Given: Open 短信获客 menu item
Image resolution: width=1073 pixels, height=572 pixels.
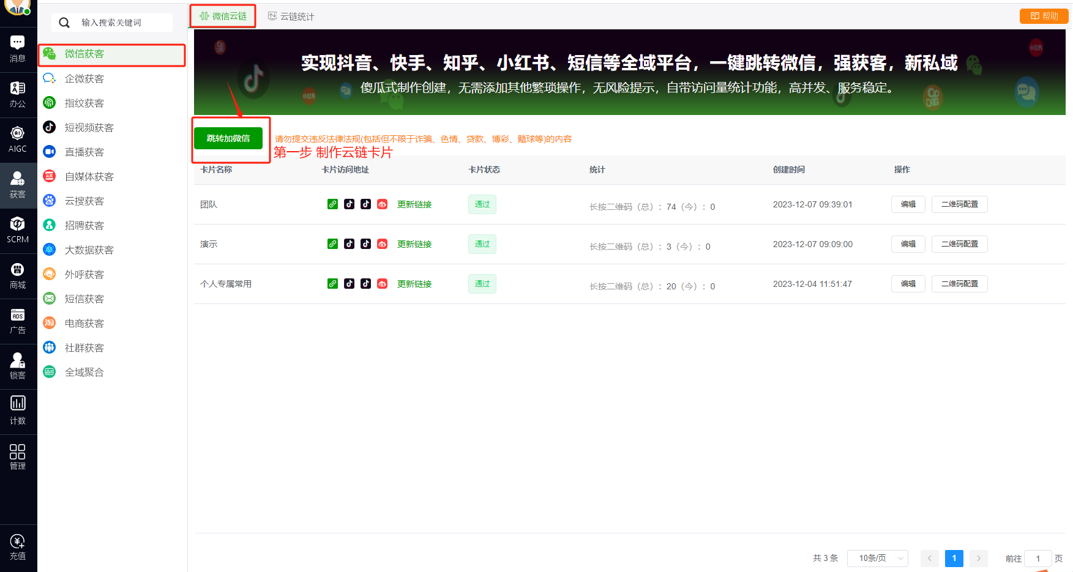Looking at the screenshot, I should [112, 299].
